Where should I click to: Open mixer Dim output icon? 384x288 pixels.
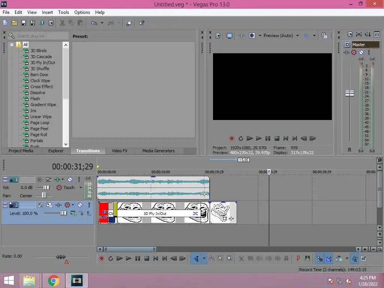pos(368,34)
